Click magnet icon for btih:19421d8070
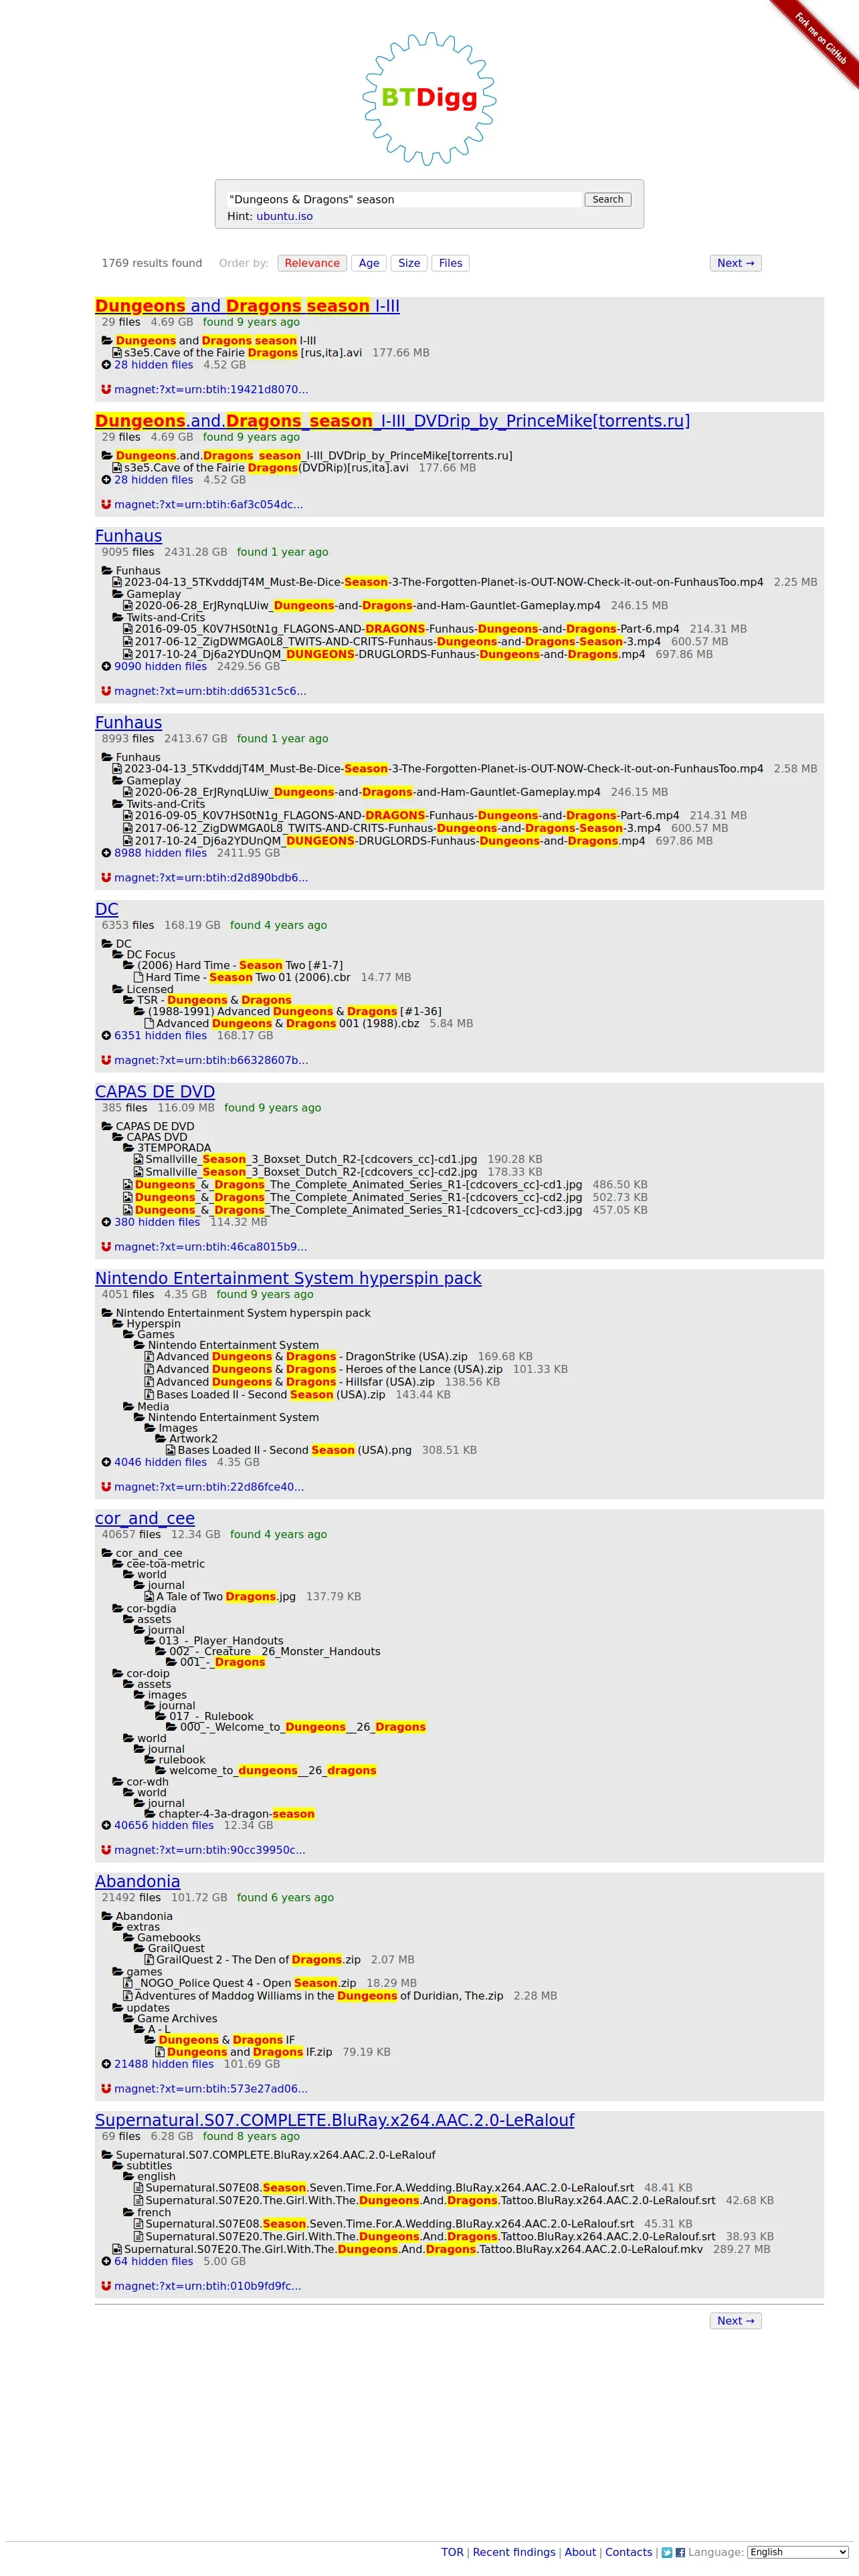Viewport: 859px width, 2576px height. tap(106, 389)
